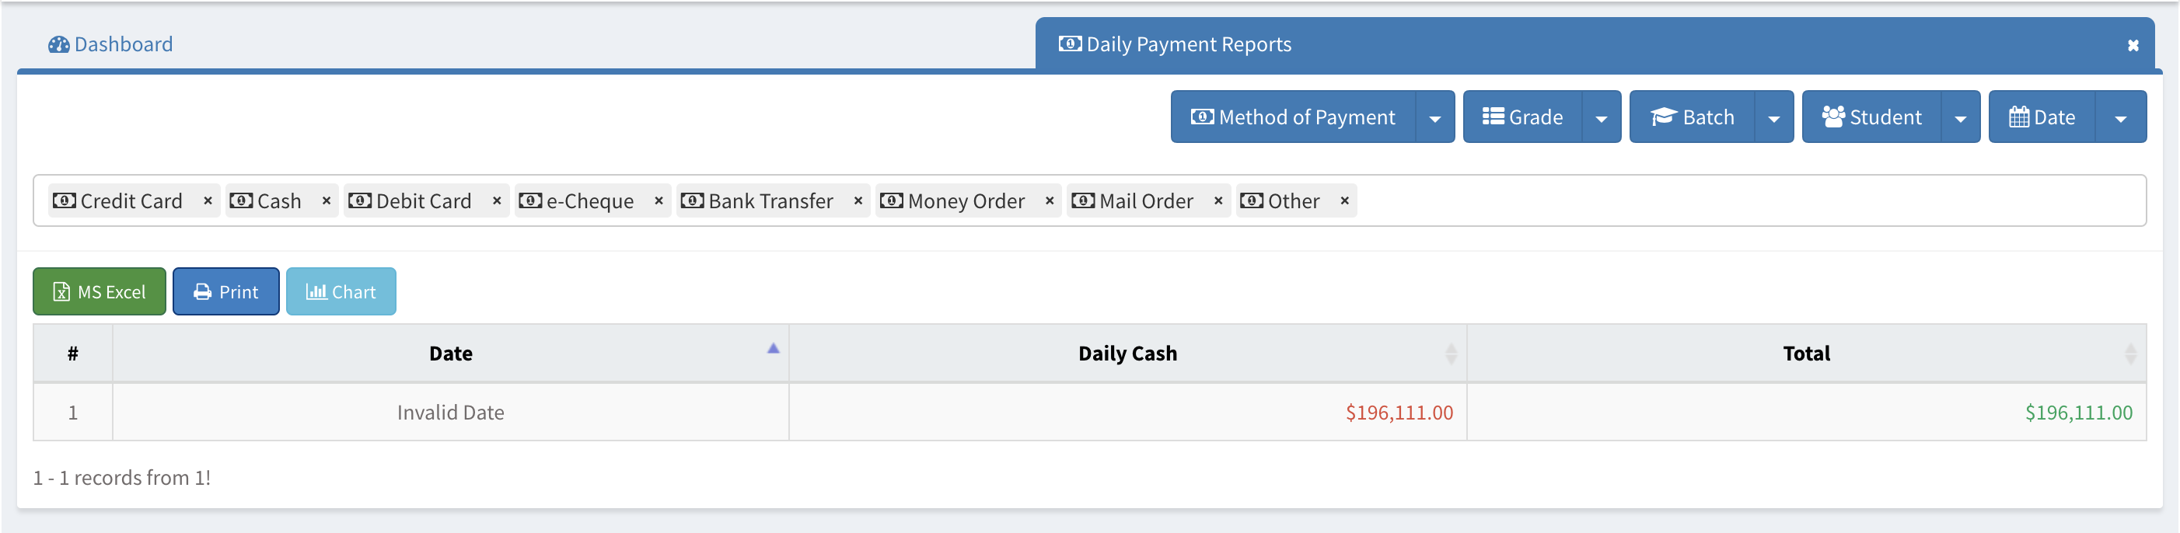Expand the Batch dropdown arrow
The height and width of the screenshot is (533, 2180).
[1774, 117]
